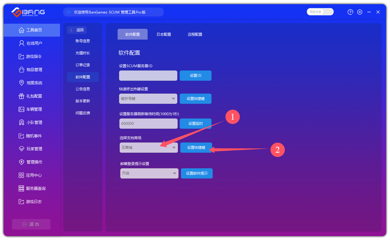Open settings via the hexagon gear icon
Image resolution: width=390 pixels, height=240 pixels.
[360, 12]
